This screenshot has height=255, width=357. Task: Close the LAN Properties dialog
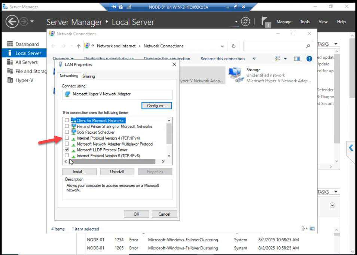pyautogui.click(x=174, y=64)
